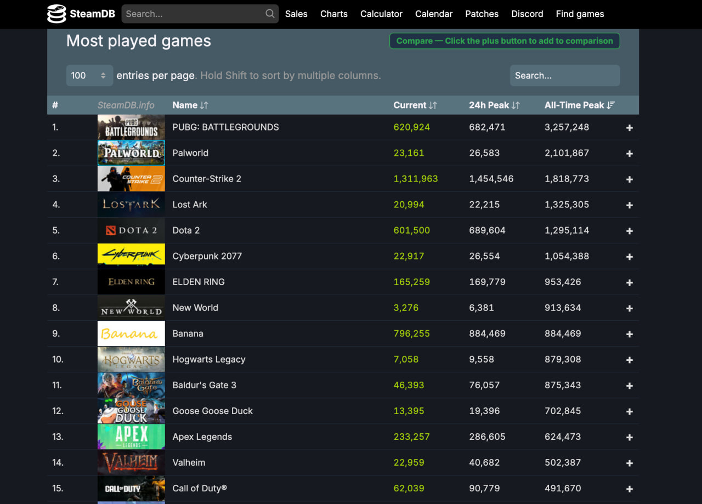Open Counter-Strike 2 game name link
The image size is (702, 504).
[x=207, y=179]
